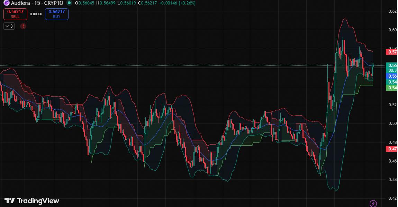This screenshot has height=207, width=398.
Task: Click the light green bottom price label
Action: pos(392,88)
